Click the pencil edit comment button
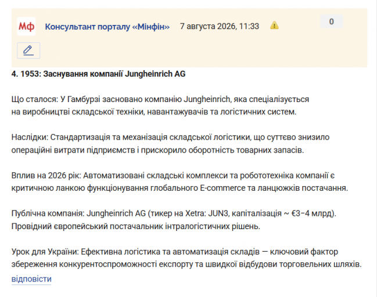The height and width of the screenshot is (297, 377). [28, 50]
